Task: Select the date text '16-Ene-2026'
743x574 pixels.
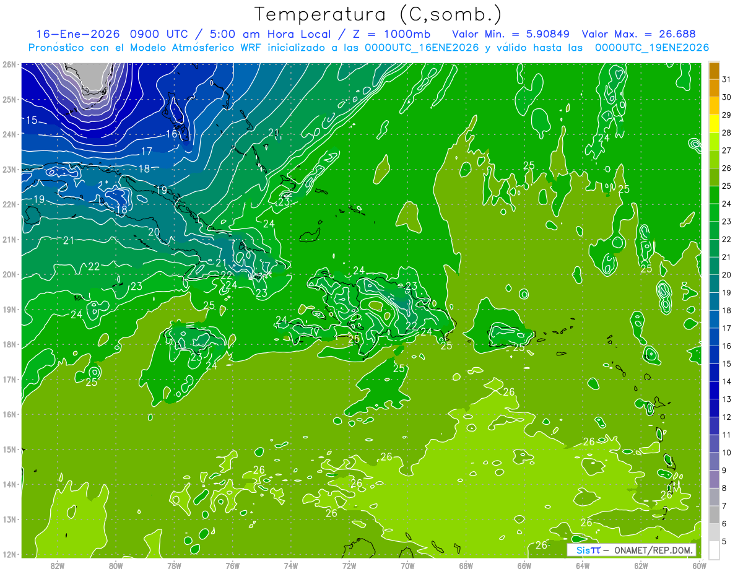Action: (x=77, y=34)
